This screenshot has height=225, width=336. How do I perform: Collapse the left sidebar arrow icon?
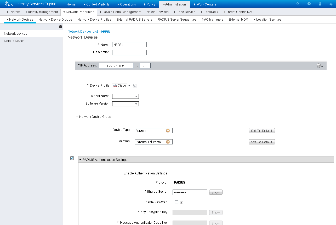pos(60,27)
